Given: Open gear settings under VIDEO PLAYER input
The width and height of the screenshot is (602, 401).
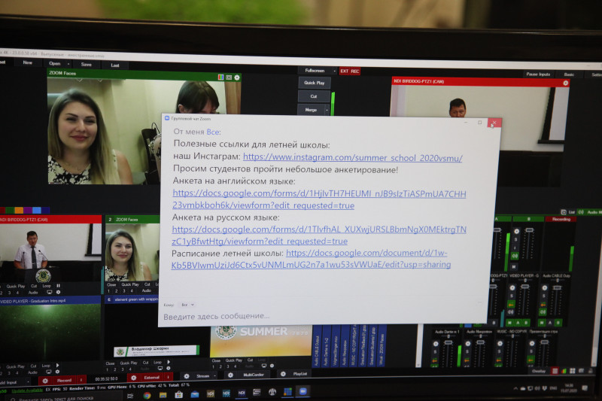Looking at the screenshot, I should pyautogui.click(x=58, y=372).
